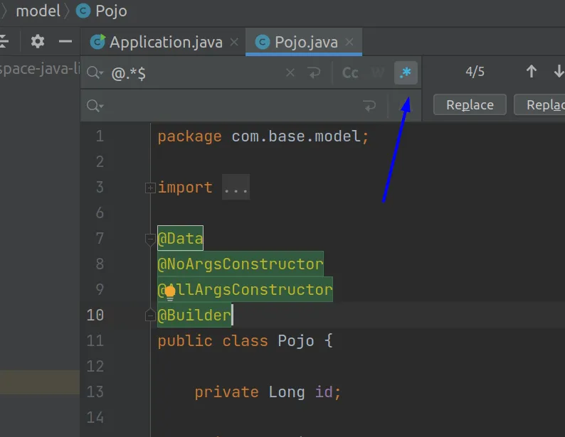This screenshot has height=437, width=565.
Task: Hide the project tool window
Action: click(x=65, y=42)
